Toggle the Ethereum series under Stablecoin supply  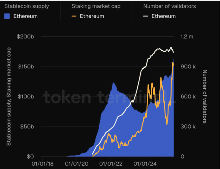[x=25, y=16]
